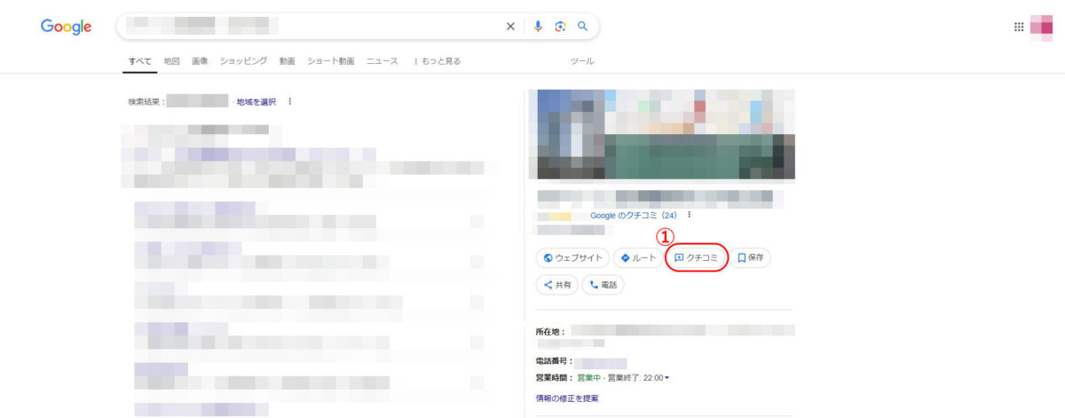Open more options next to 地域を選択

289,102
